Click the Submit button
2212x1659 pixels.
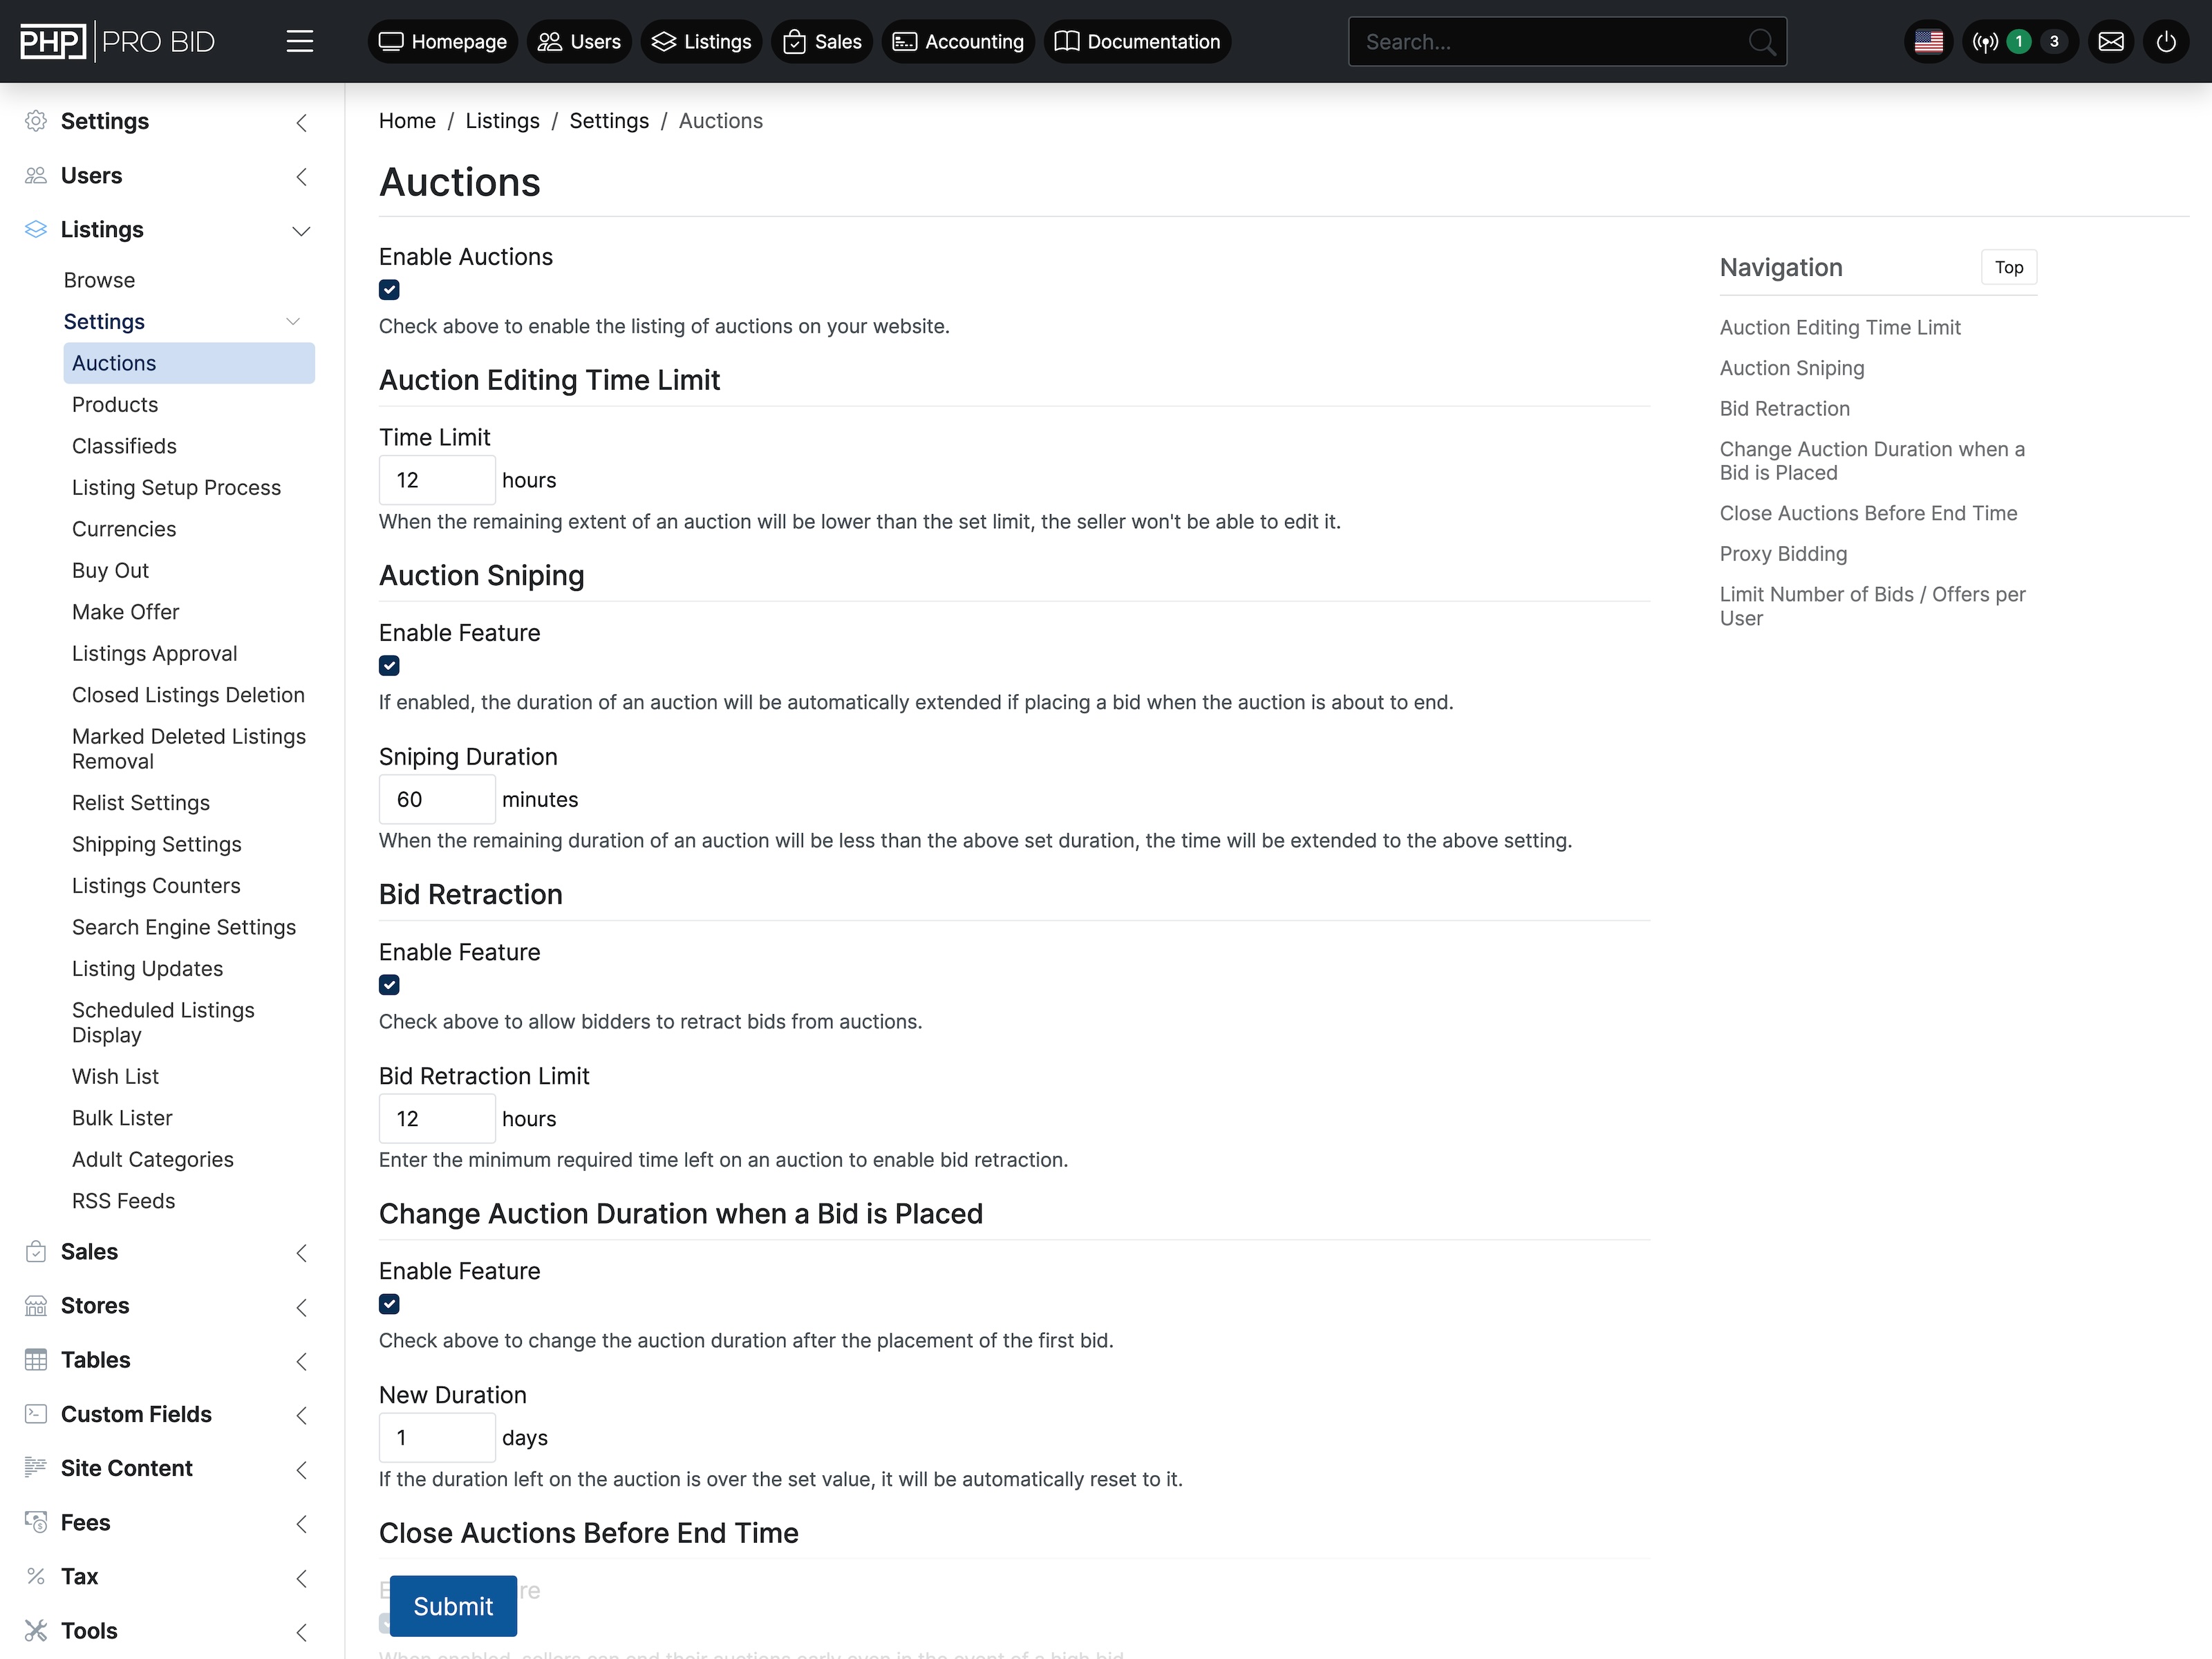point(452,1606)
